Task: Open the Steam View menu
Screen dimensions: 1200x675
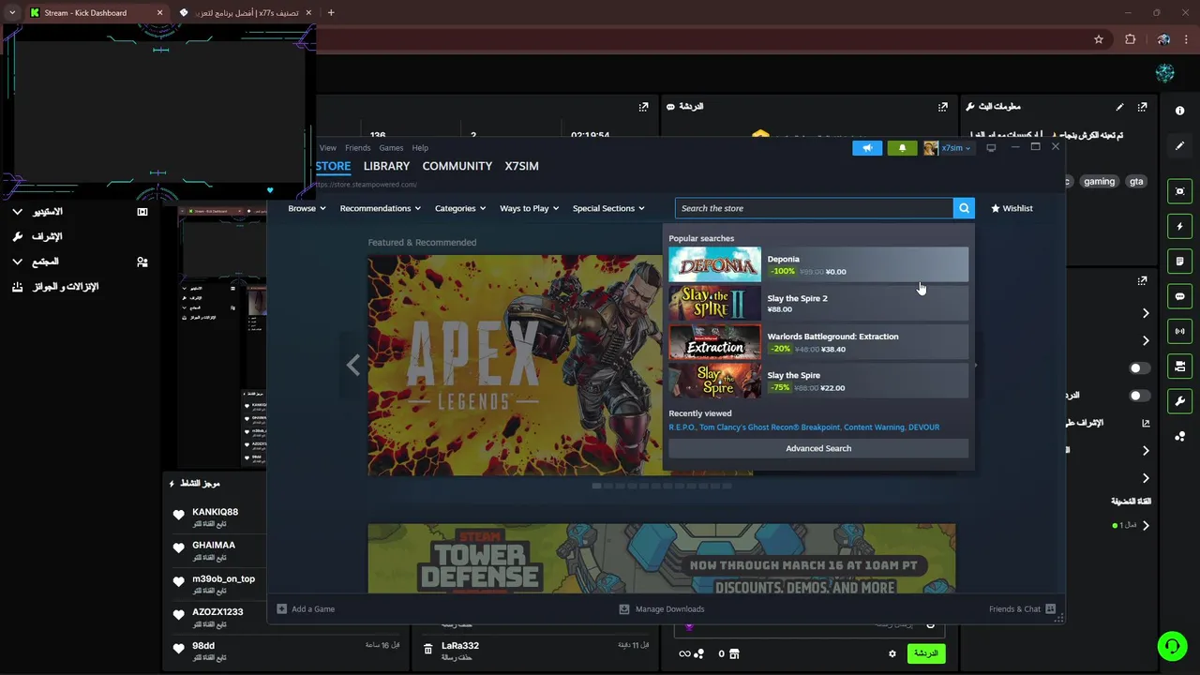Action: [327, 148]
